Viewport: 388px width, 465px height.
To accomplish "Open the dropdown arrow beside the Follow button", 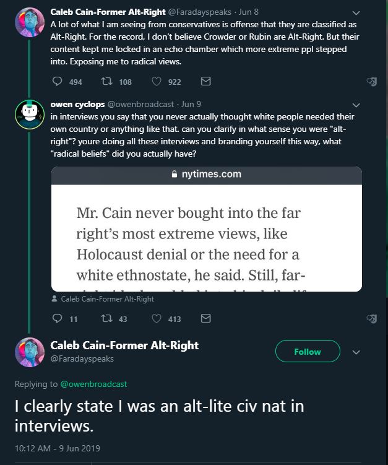I will pos(355,352).
